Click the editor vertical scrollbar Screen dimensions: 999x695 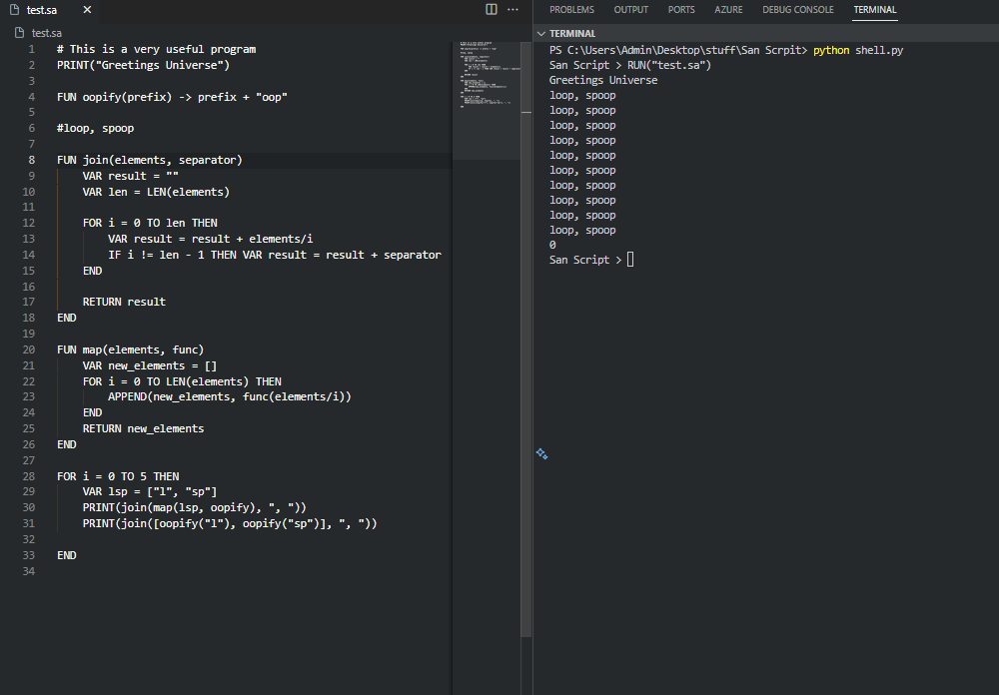(x=526, y=341)
